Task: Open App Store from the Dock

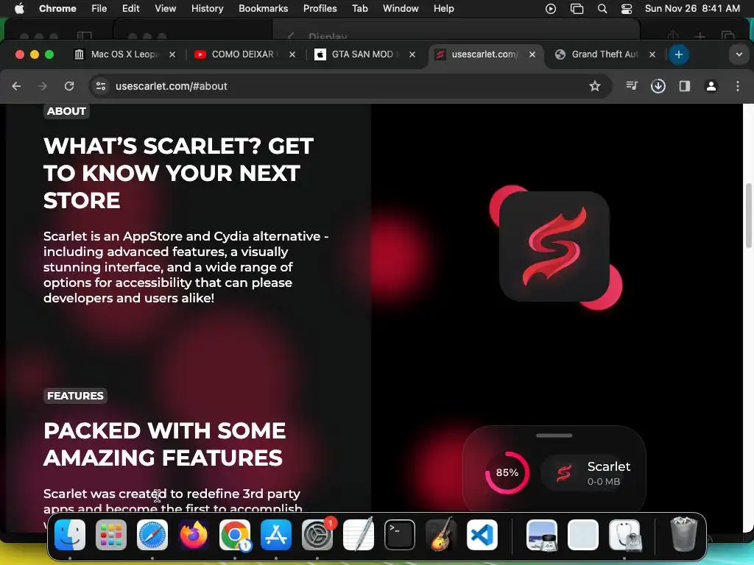Action: tap(276, 535)
